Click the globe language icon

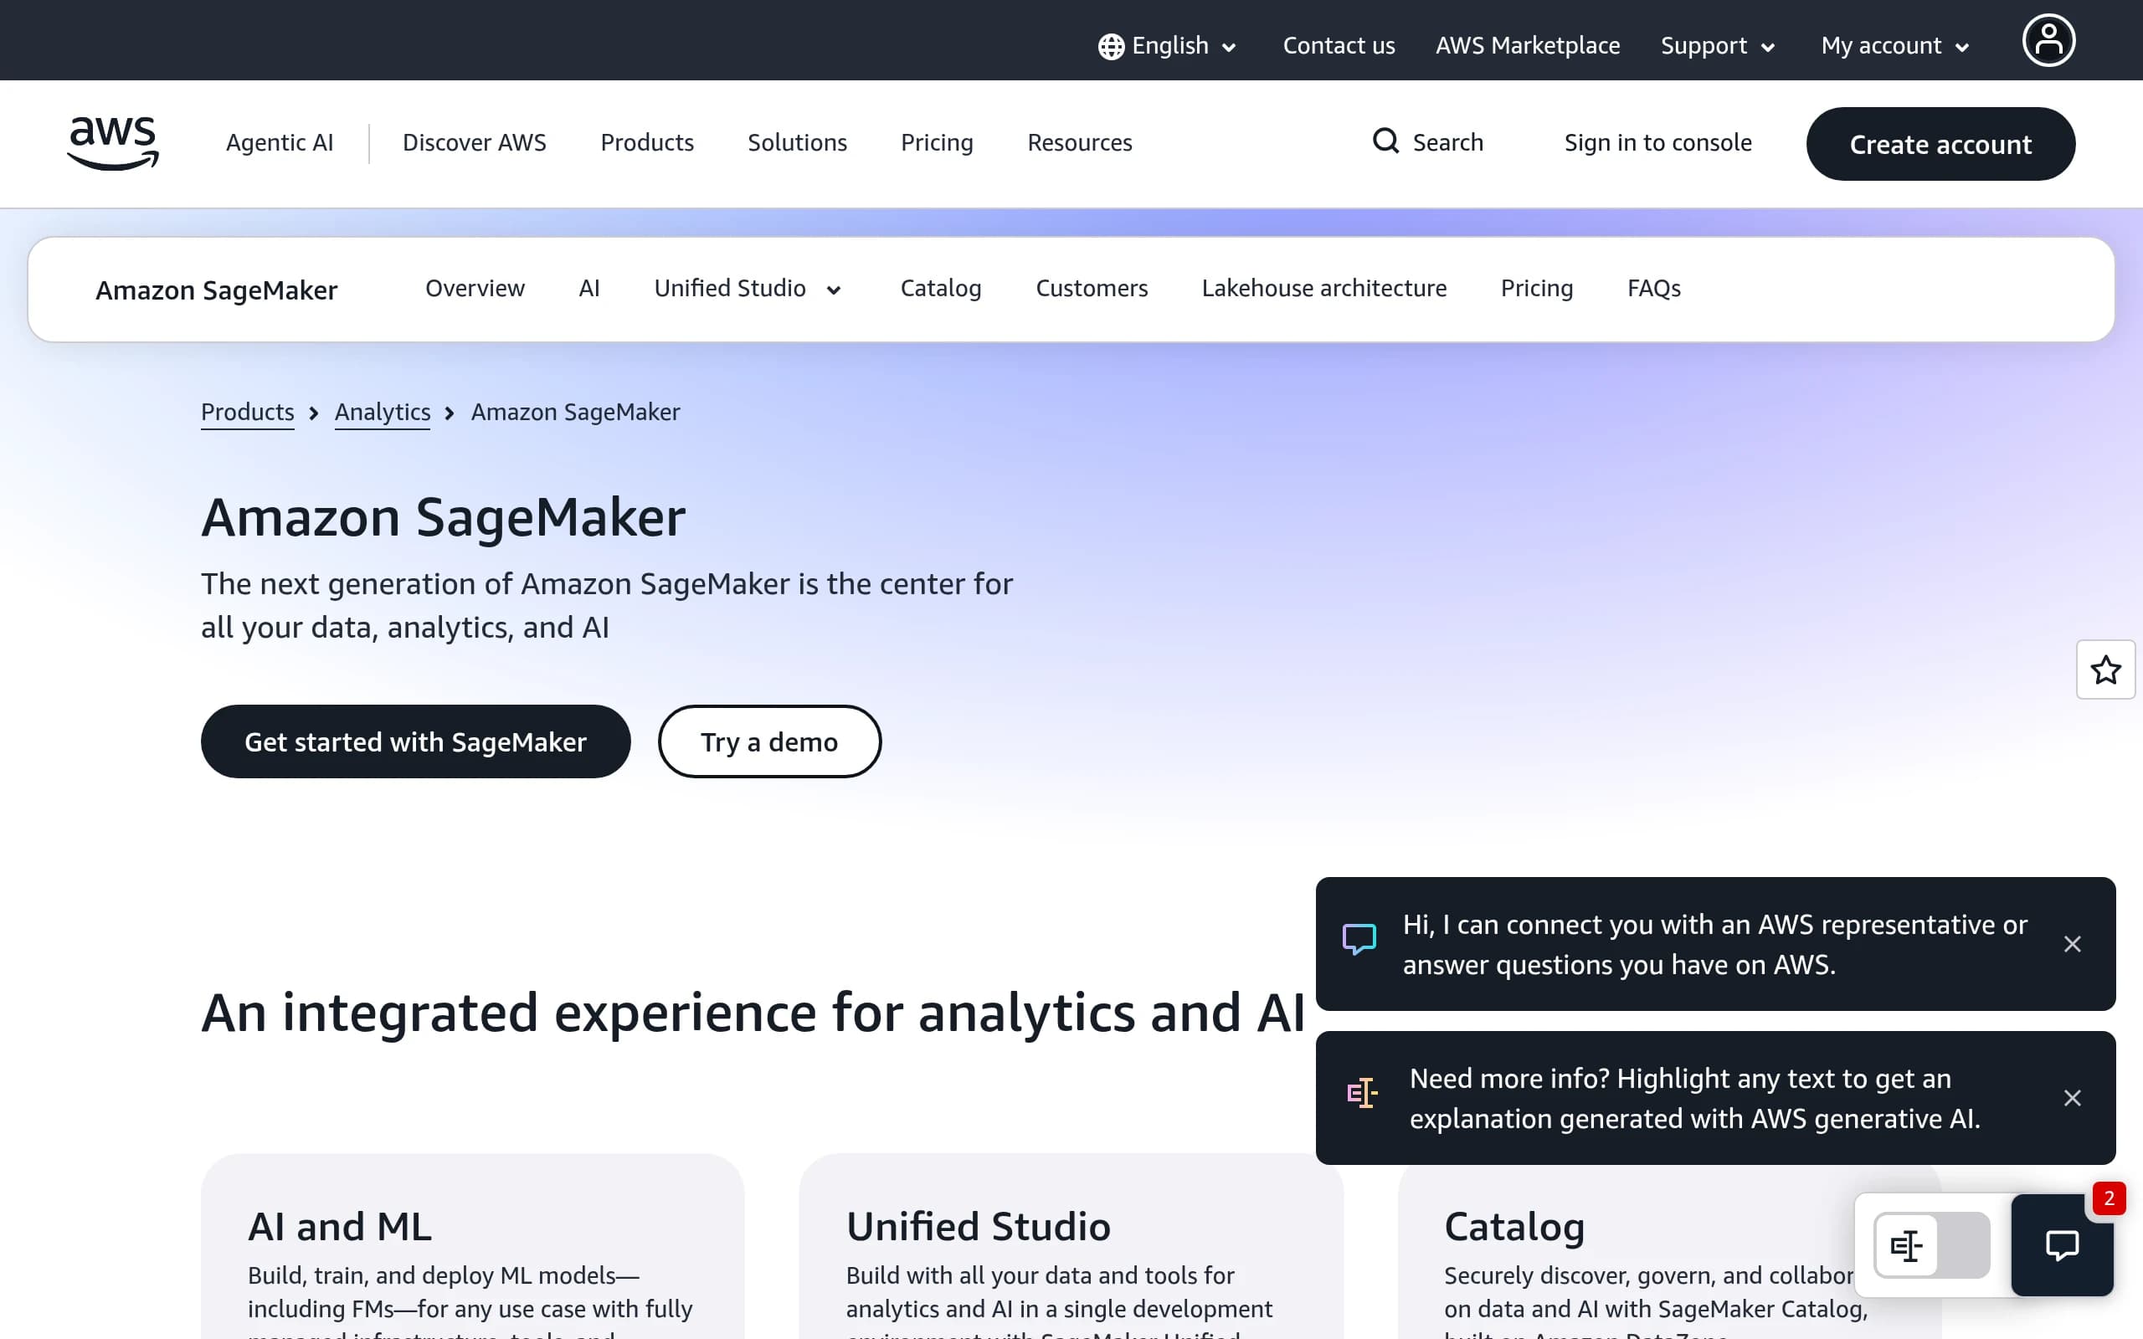click(1111, 46)
